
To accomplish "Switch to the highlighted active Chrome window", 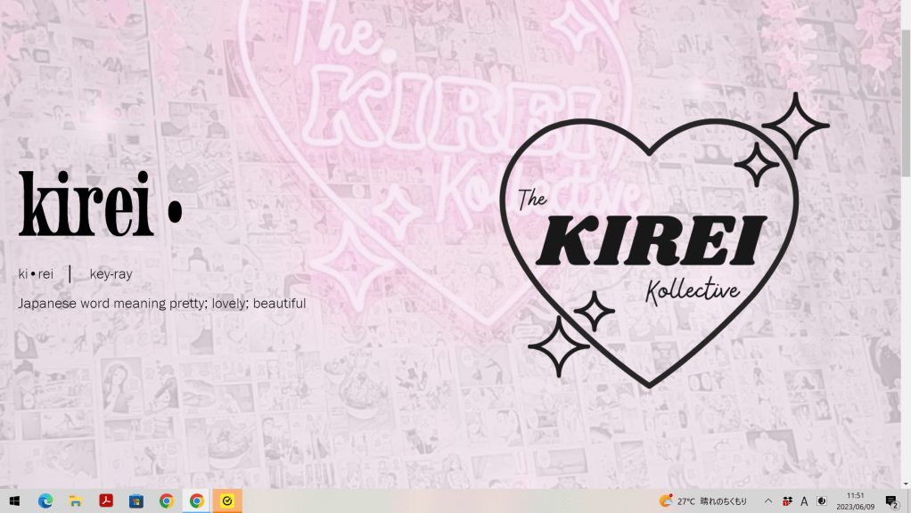I will pos(196,501).
